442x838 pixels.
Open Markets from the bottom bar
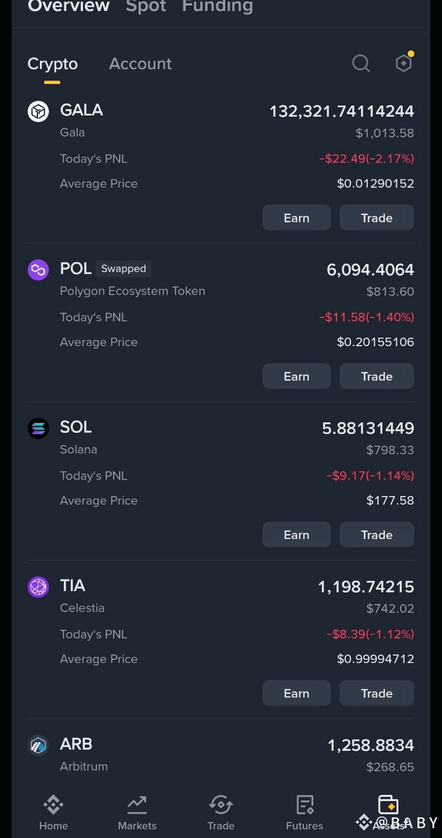coord(137,812)
